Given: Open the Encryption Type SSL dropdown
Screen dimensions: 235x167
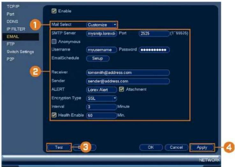Looking at the screenshot, I should [102, 98].
